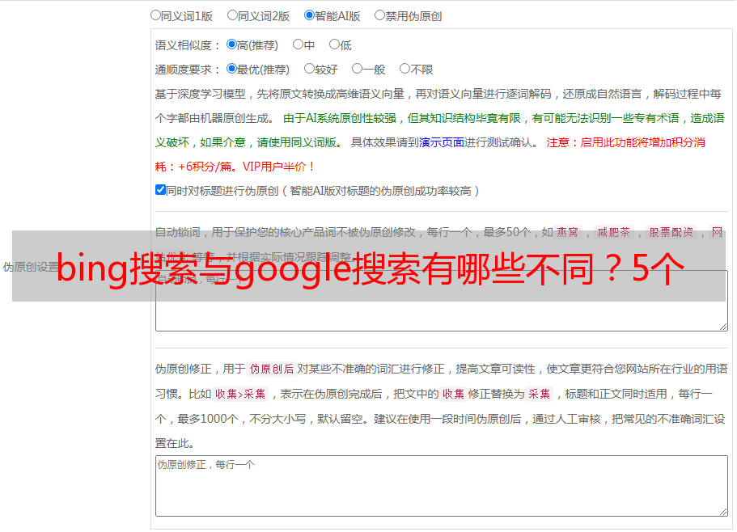
Task: Click the 股票配资 example tag
Action: pyautogui.click(x=671, y=232)
